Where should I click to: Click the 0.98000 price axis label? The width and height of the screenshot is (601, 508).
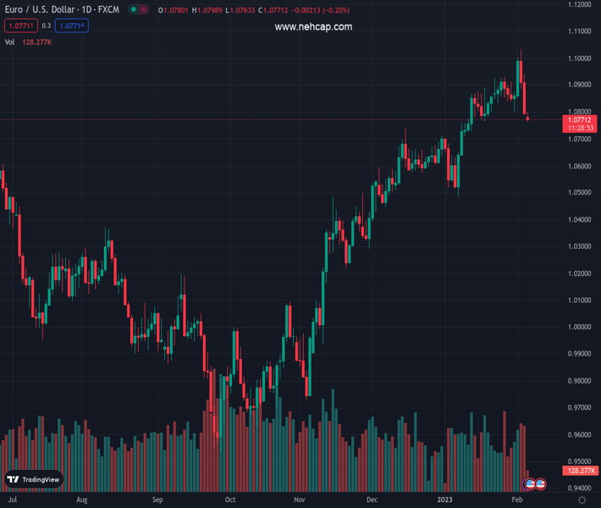[580, 381]
